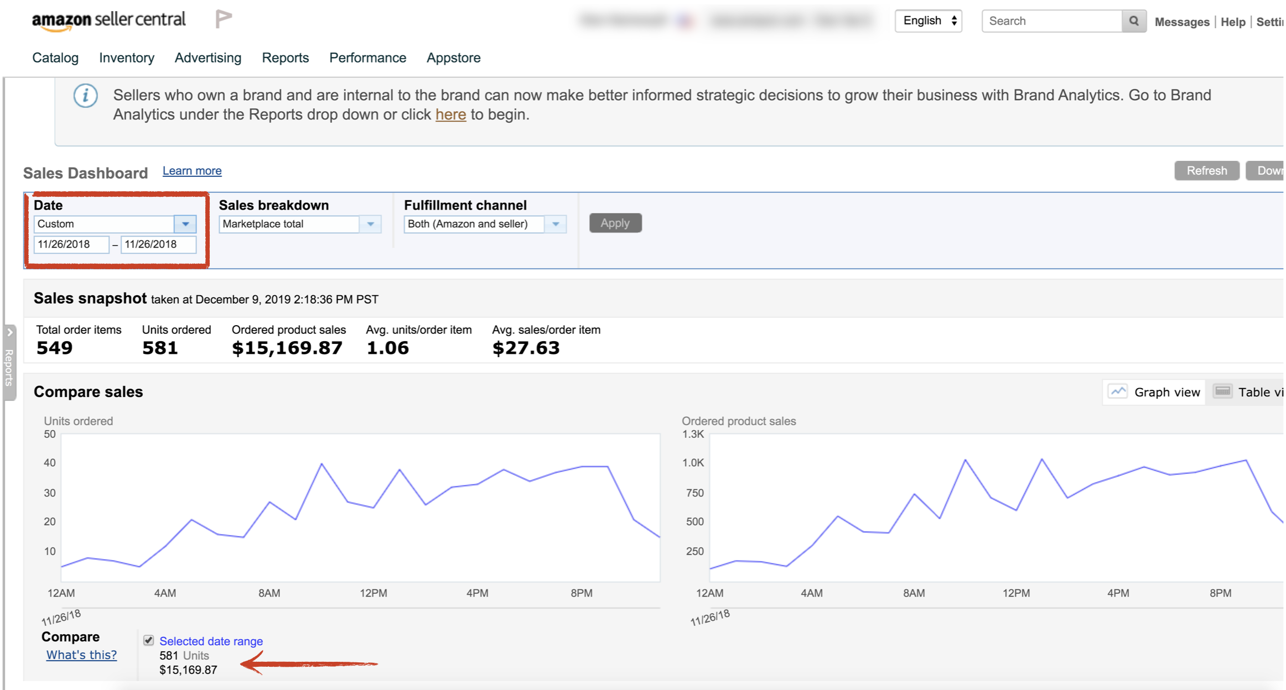Open the Inventory menu

point(127,57)
